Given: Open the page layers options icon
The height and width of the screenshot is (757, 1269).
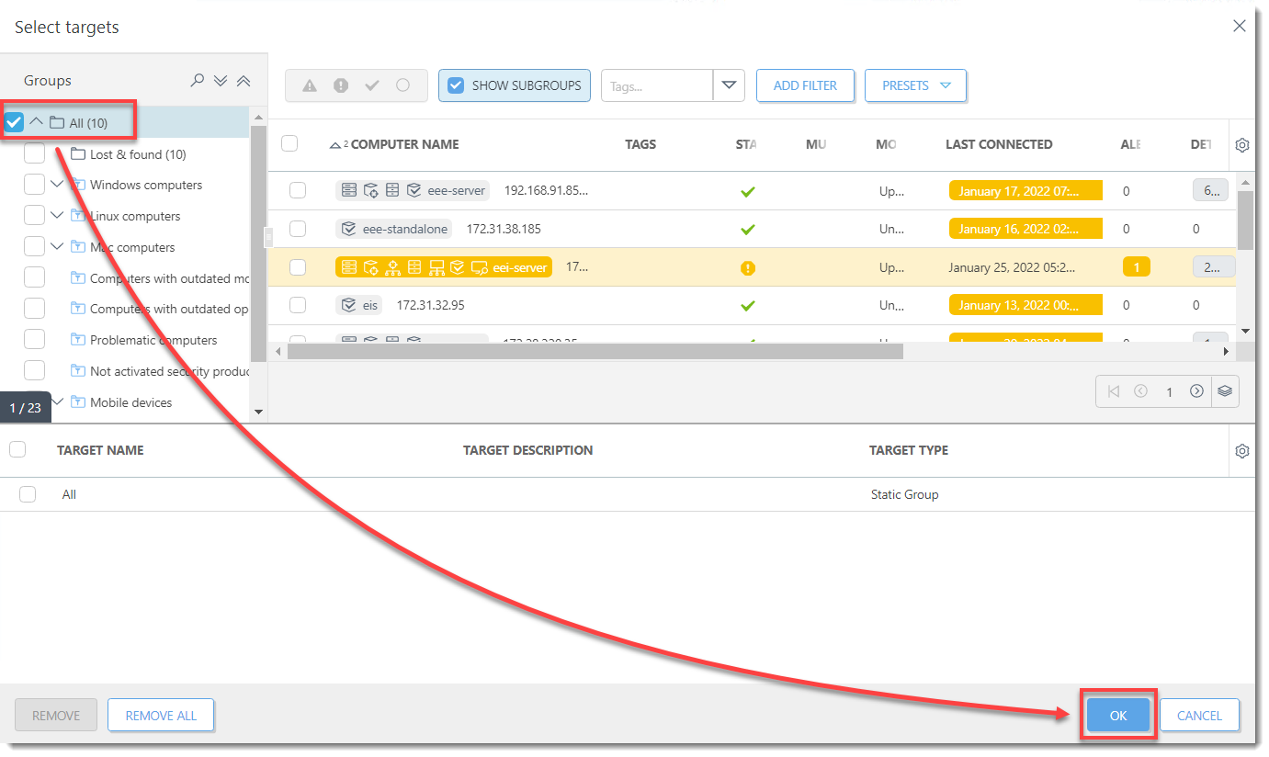Looking at the screenshot, I should click(x=1225, y=391).
